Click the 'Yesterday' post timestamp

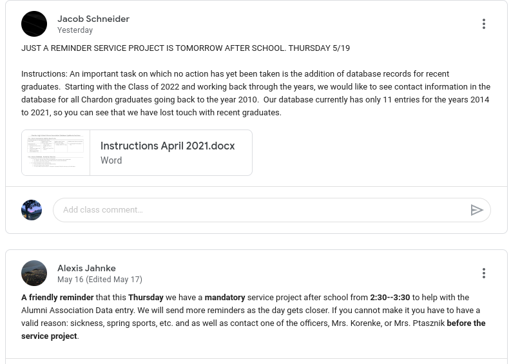(75, 30)
